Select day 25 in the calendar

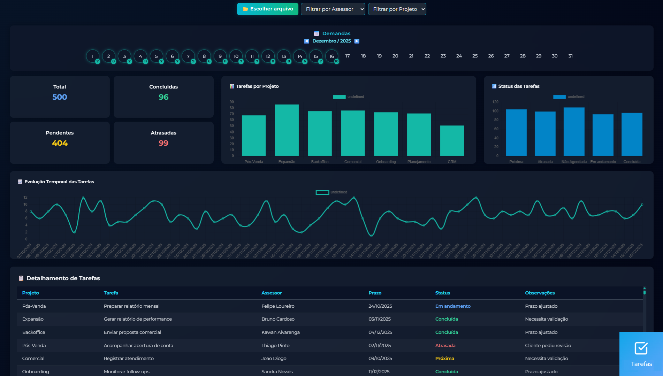(475, 56)
